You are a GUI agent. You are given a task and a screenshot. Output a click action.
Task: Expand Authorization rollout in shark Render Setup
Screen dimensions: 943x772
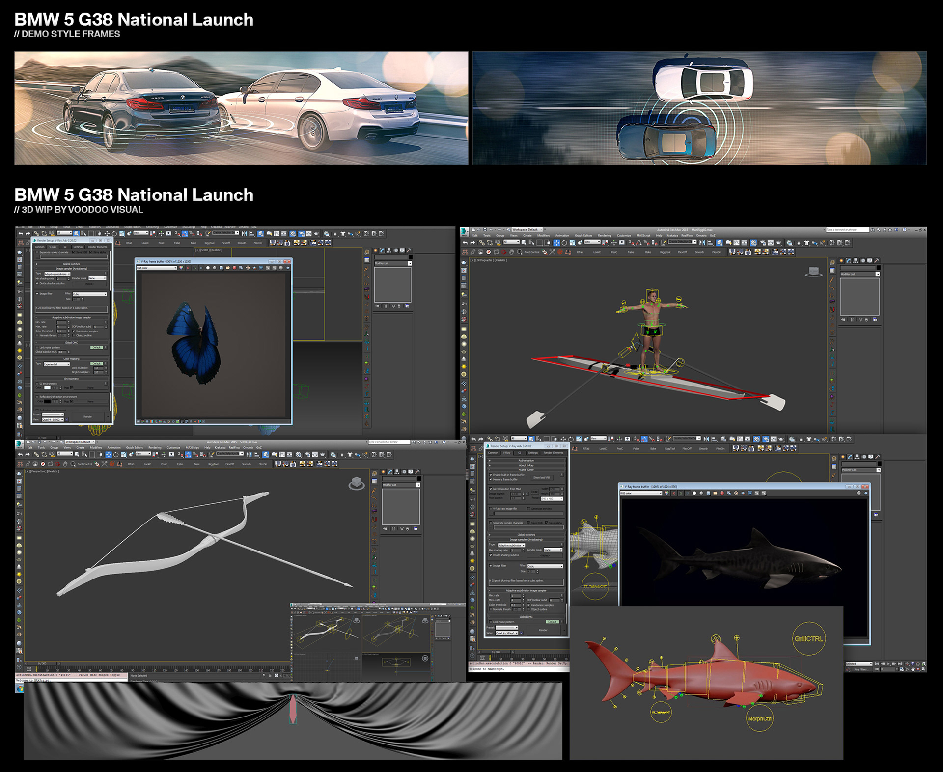526,461
